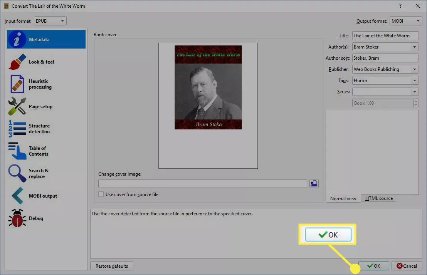
Task: Open Look & feel paintbrush section
Action: 17,62
